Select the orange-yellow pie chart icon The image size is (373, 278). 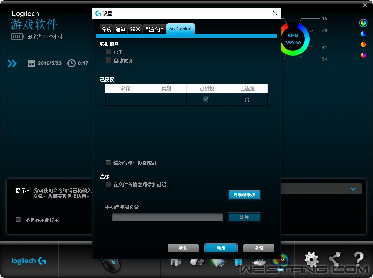pos(363,44)
